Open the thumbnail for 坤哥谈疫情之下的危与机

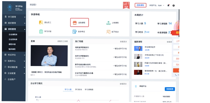138,56
